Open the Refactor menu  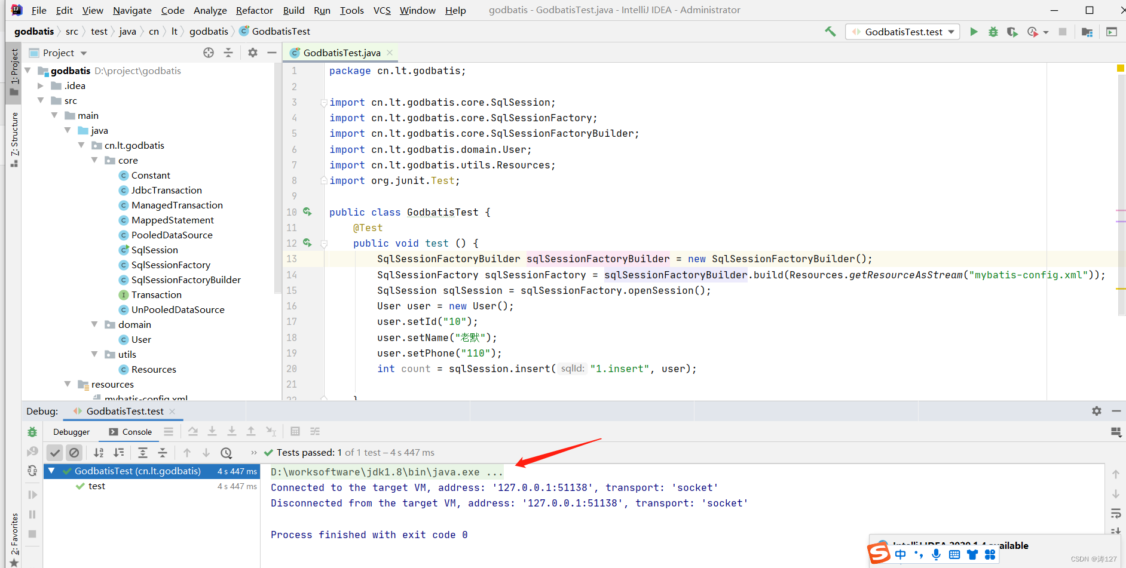[x=254, y=10]
